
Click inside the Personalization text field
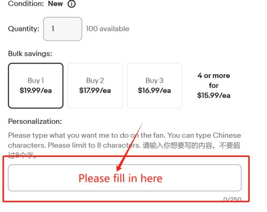point(124,178)
